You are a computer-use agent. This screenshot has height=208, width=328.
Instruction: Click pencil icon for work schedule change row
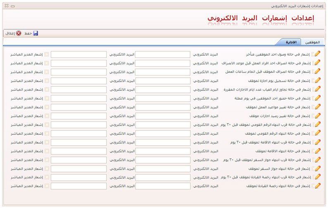click(318, 106)
